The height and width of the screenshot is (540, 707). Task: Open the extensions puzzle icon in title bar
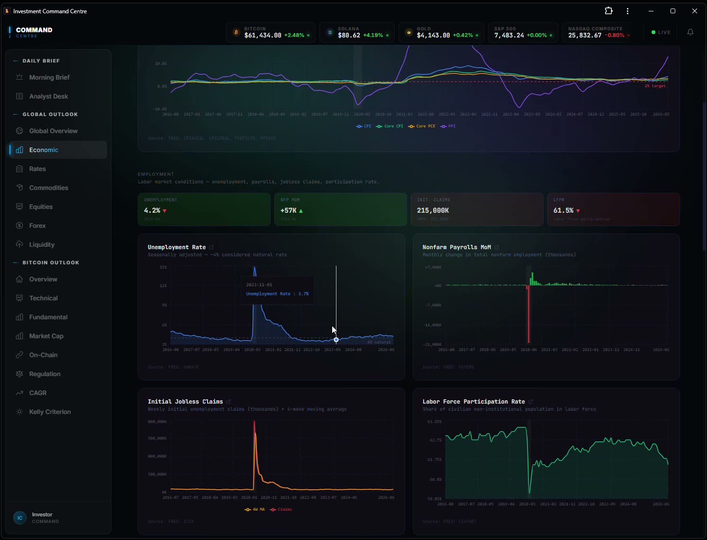point(609,11)
